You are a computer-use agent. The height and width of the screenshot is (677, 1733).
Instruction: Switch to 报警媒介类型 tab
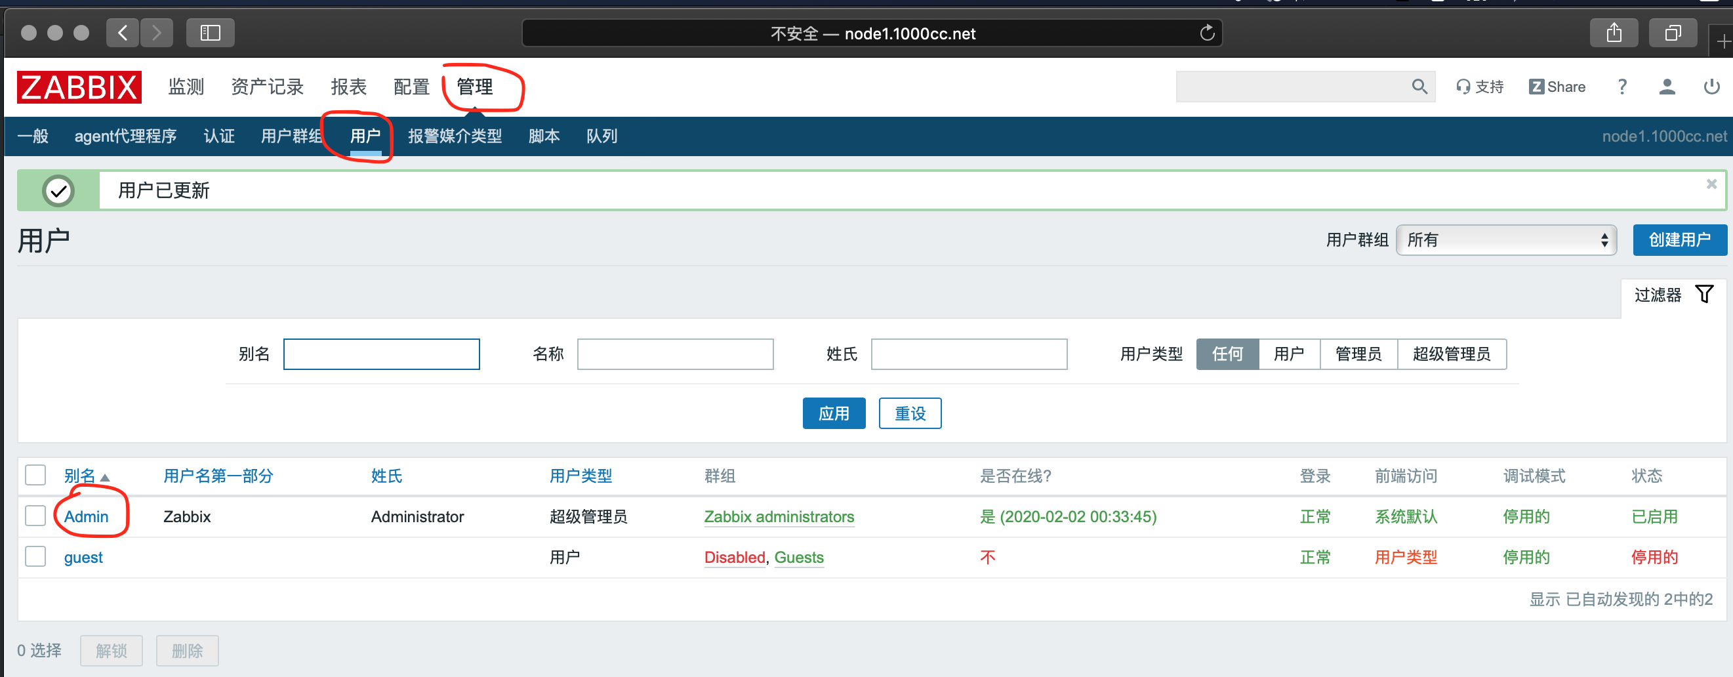pos(455,136)
